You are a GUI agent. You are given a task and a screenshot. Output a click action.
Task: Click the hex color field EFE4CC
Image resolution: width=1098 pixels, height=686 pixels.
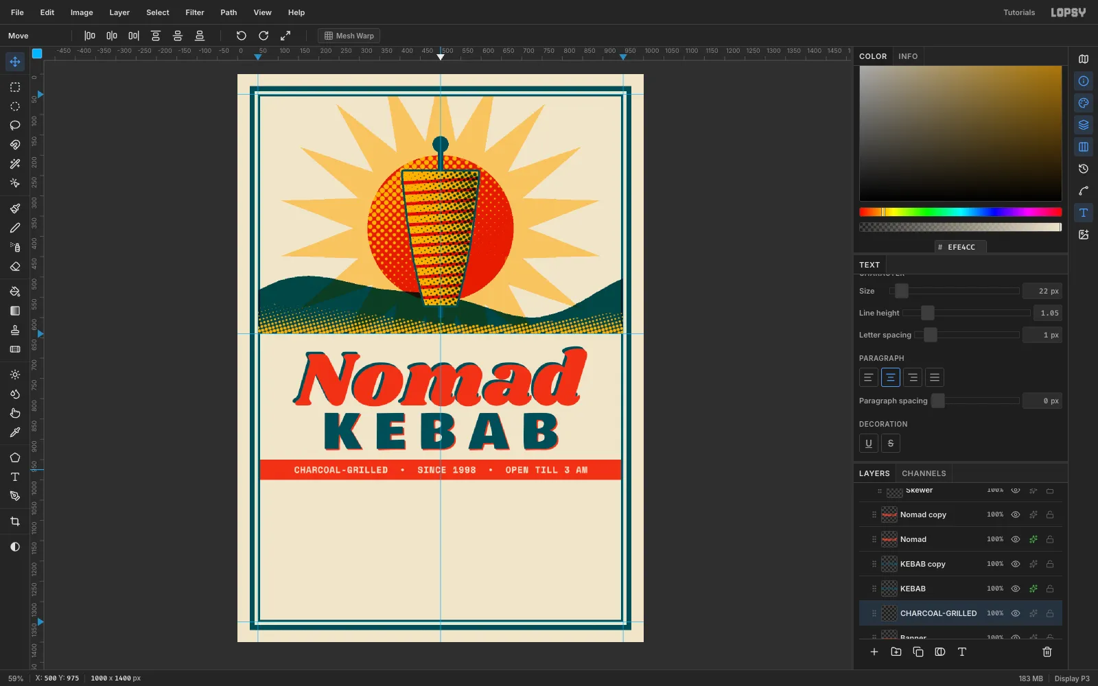tap(960, 247)
